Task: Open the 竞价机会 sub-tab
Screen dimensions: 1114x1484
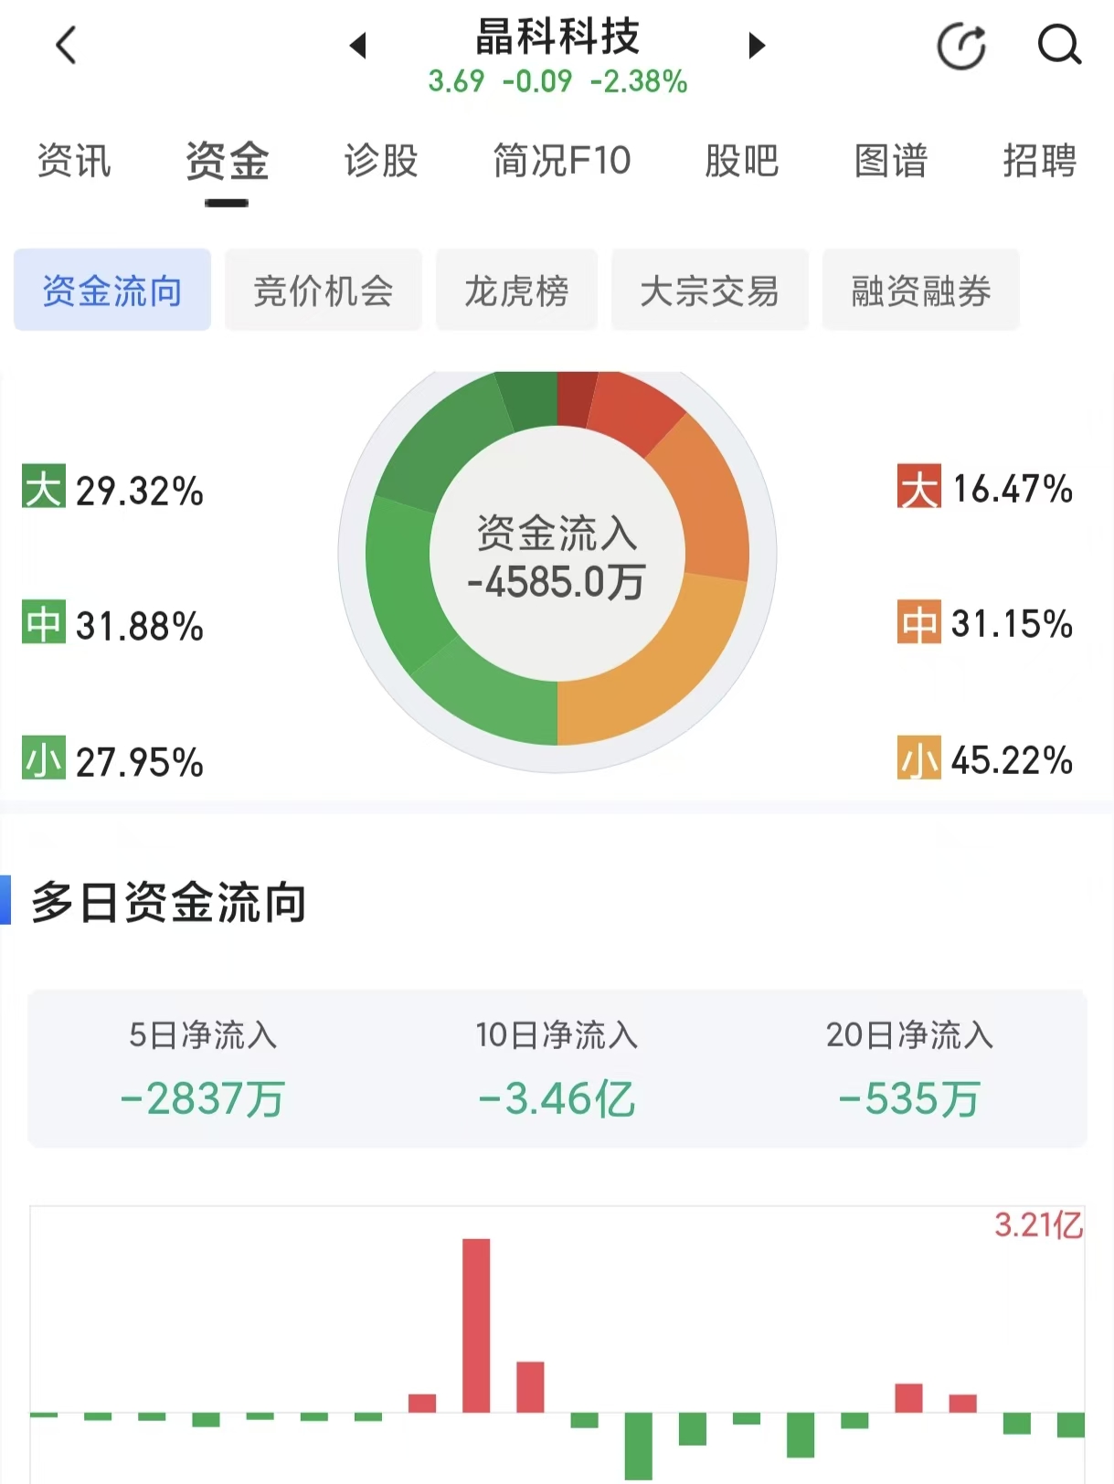Action: pyautogui.click(x=324, y=290)
